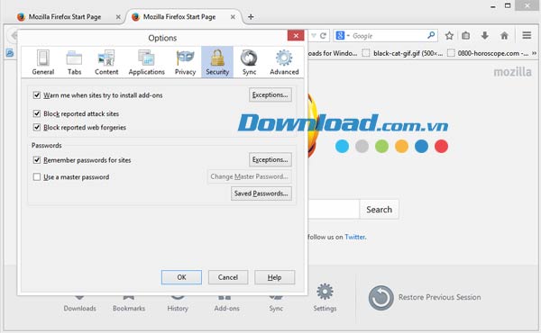Open add-ons Exceptions button
Screen dimensions: 541x333
click(270, 94)
